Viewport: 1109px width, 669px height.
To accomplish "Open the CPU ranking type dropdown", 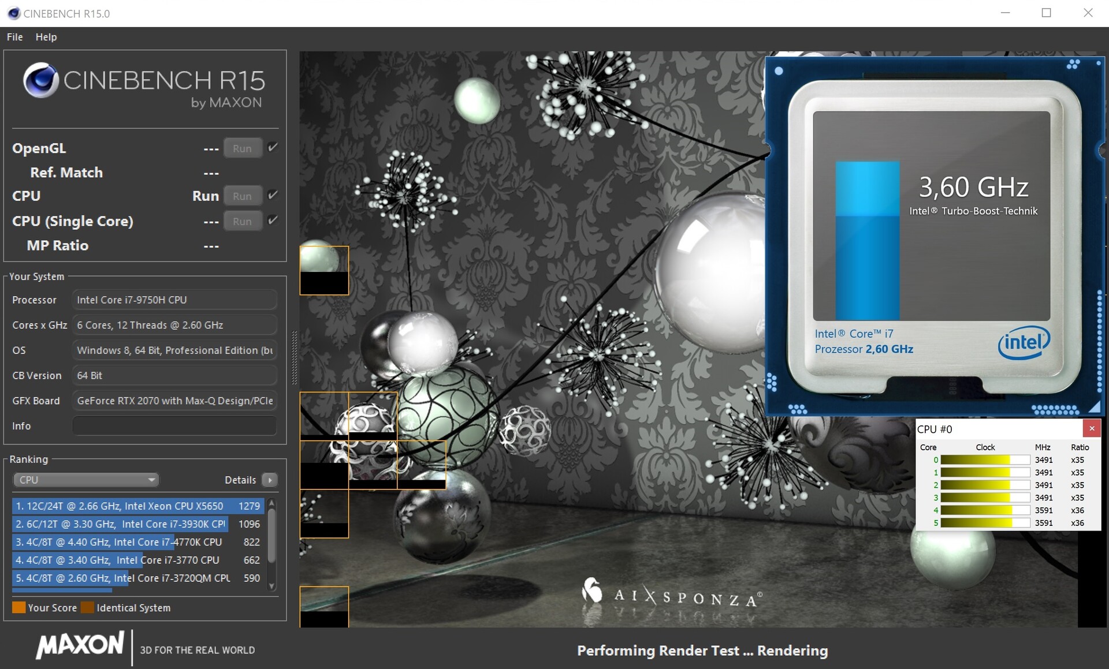I will [85, 480].
